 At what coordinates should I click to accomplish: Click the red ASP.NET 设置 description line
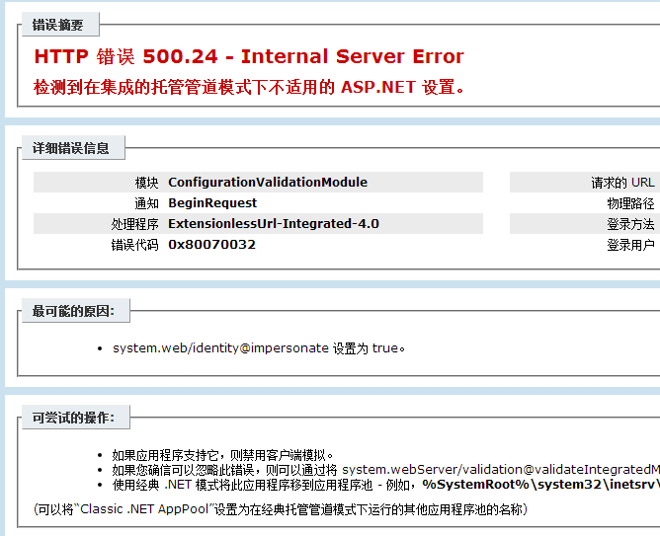pos(248,87)
